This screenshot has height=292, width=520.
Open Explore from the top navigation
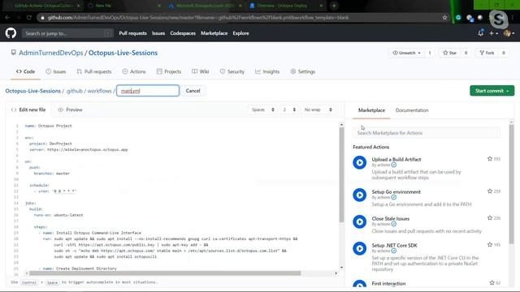tap(240, 33)
